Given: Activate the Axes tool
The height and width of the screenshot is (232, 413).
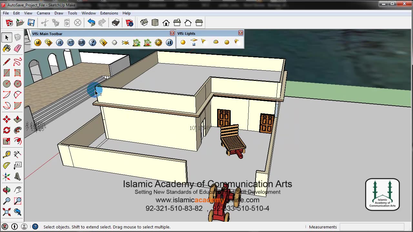Looking at the screenshot, I should click(x=7, y=177).
